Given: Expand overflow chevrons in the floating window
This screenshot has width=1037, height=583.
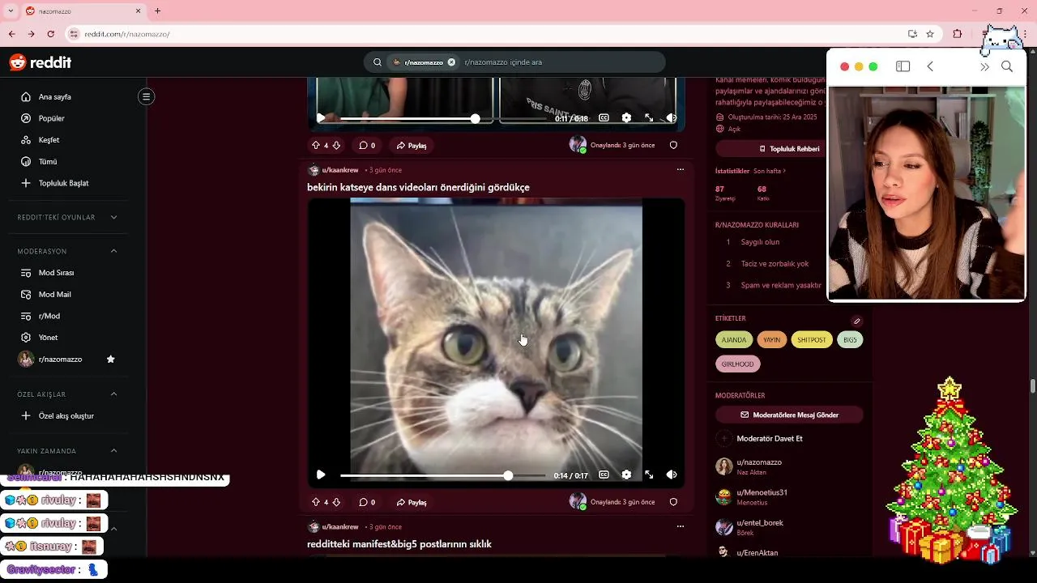Looking at the screenshot, I should (x=984, y=66).
